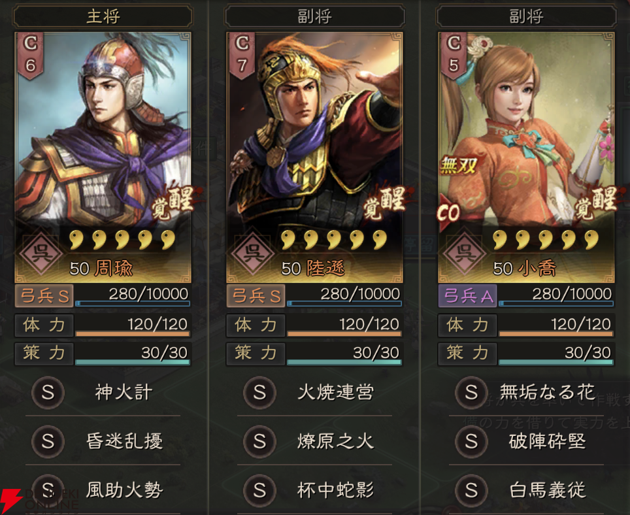Click the S rank icon beside 火焼連営
The height and width of the screenshot is (515, 630).
pos(259,393)
